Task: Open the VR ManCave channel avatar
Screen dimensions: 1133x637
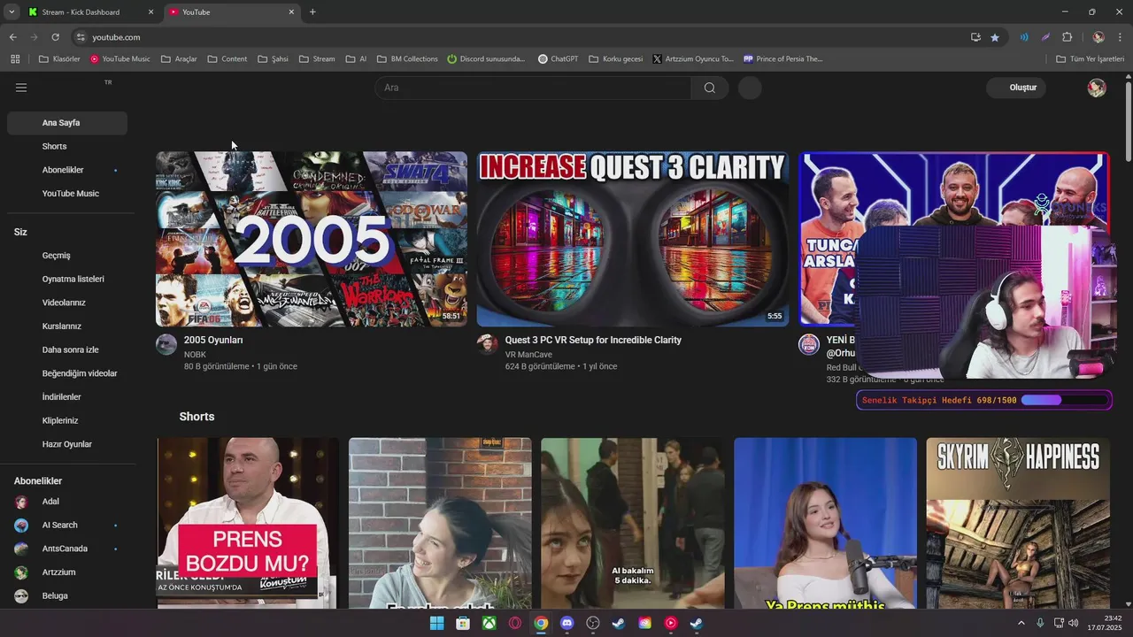Action: [x=487, y=344]
